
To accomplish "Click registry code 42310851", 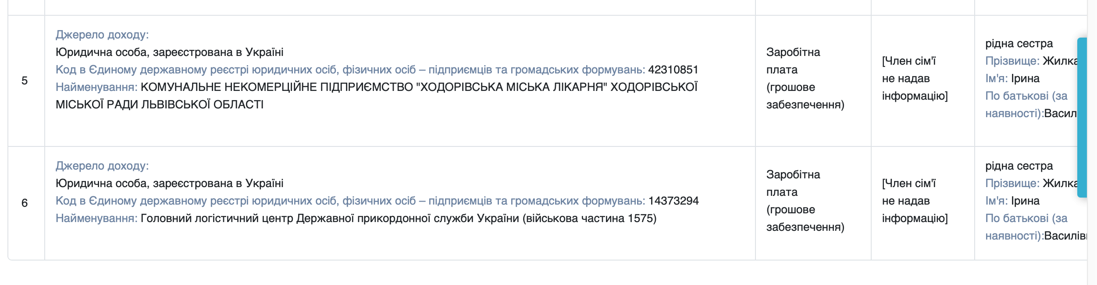I will click(673, 70).
